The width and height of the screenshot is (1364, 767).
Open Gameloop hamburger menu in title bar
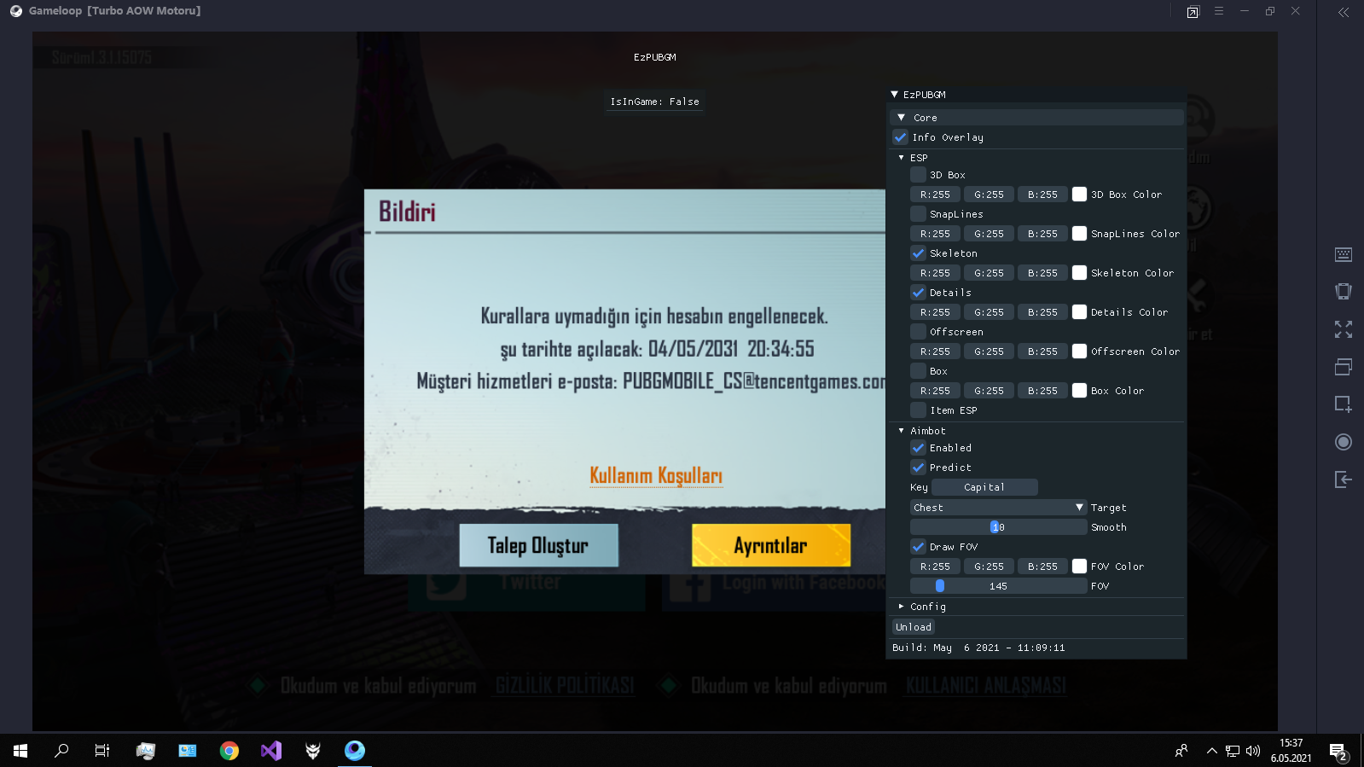point(1219,11)
